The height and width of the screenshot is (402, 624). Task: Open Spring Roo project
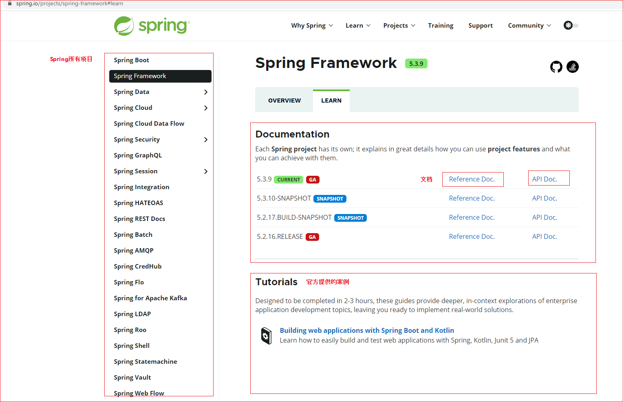click(130, 330)
